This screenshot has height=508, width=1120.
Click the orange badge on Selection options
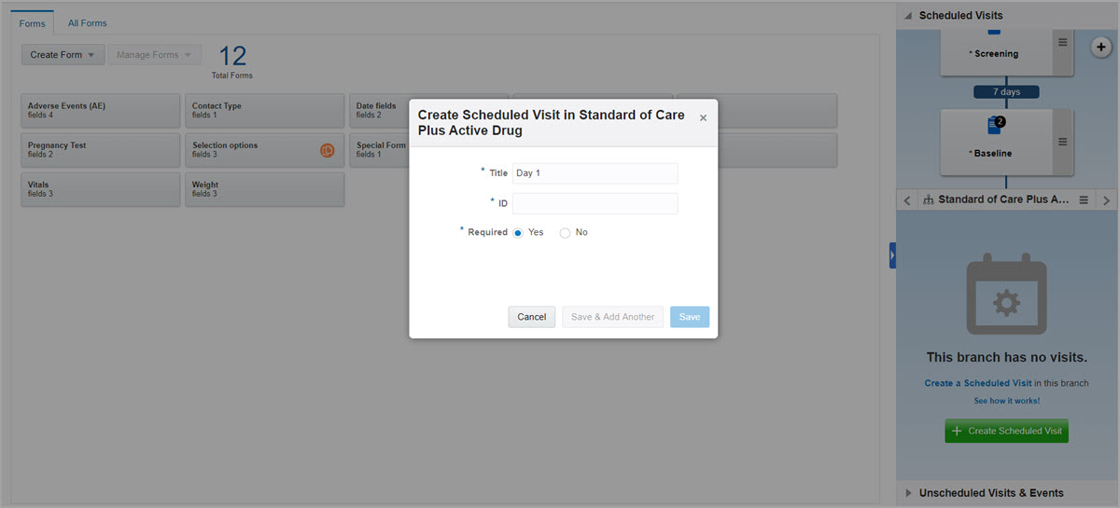(328, 150)
